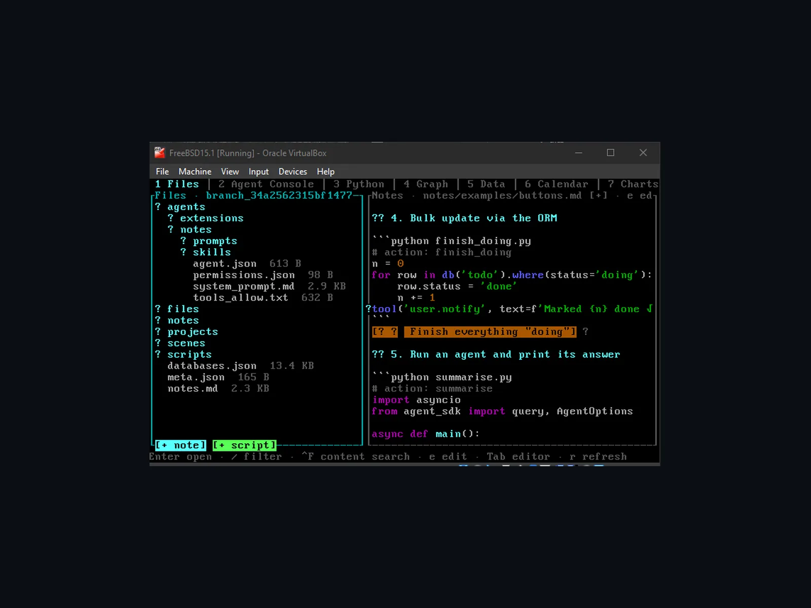
Task: Click the 'import asyncio' code line
Action: coord(416,400)
